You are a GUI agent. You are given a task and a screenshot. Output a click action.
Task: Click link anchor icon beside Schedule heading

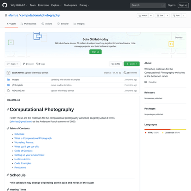[x=8, y=175]
